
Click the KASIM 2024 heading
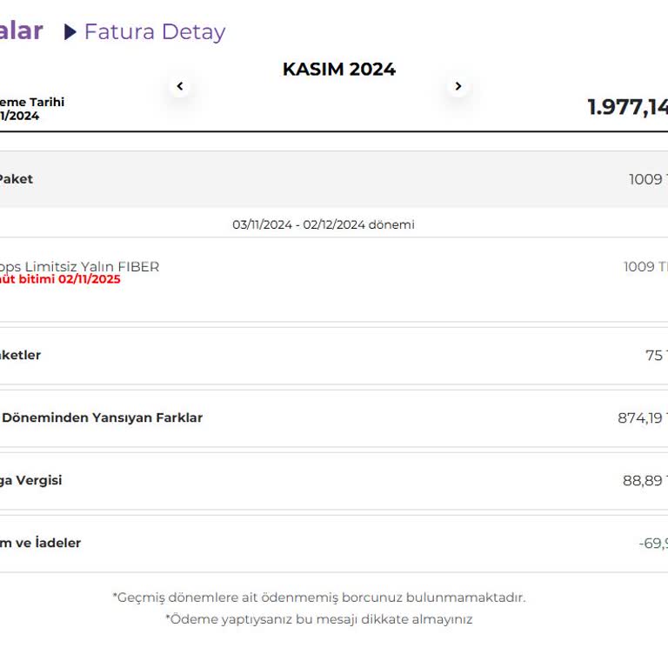pyautogui.click(x=338, y=70)
